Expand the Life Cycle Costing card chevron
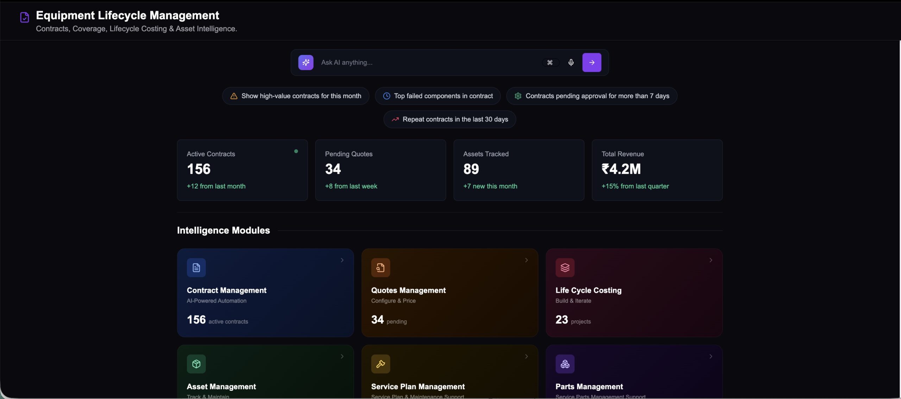The height and width of the screenshot is (399, 901). point(710,260)
